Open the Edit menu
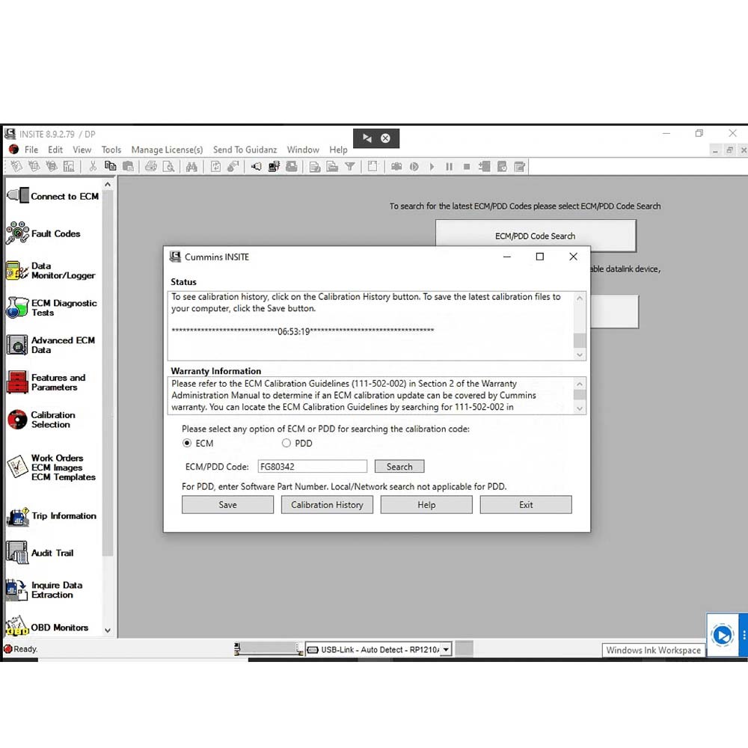This screenshot has width=748, height=748. (x=55, y=150)
